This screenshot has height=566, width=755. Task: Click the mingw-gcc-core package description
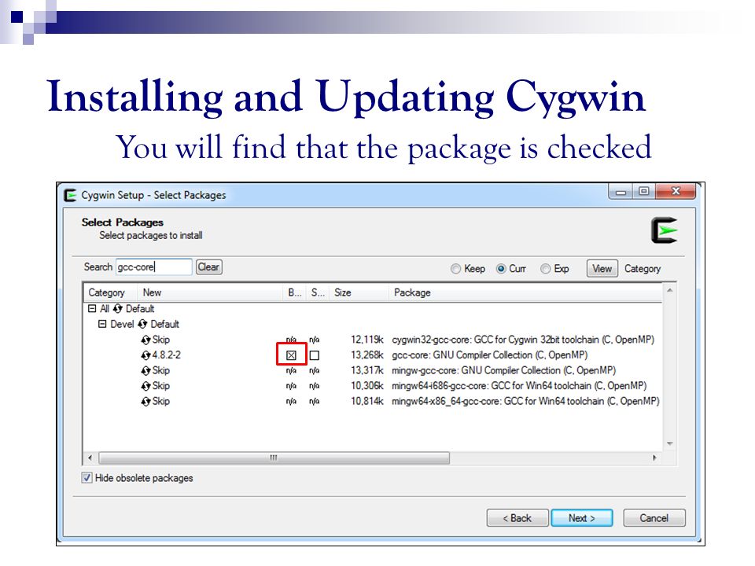tap(503, 370)
